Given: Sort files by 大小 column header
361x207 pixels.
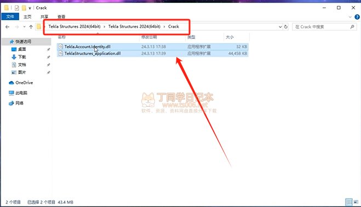Looking at the screenshot, I should click(230, 37).
